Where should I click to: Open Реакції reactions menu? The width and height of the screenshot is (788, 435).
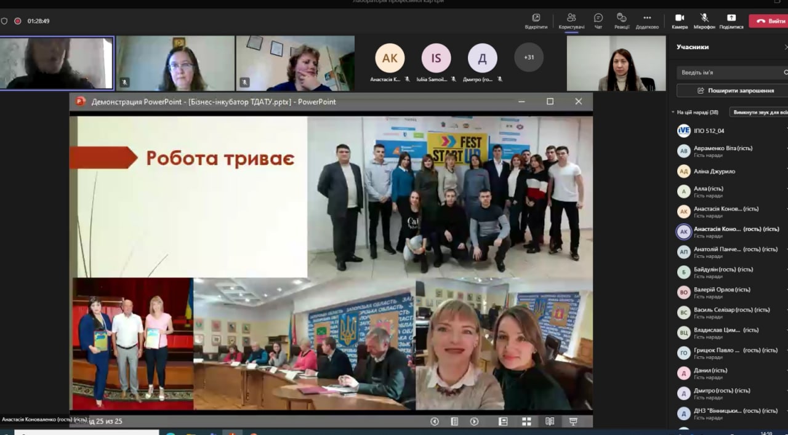(622, 21)
